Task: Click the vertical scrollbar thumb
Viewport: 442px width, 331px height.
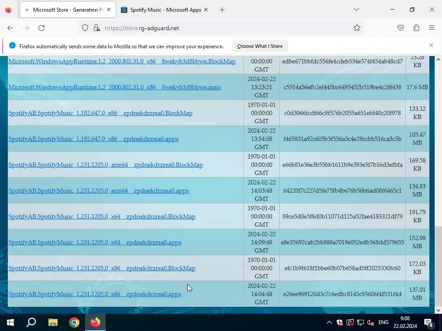Action: pyautogui.click(x=438, y=266)
